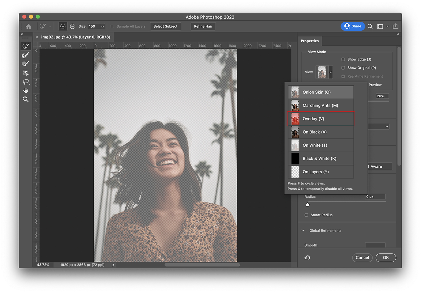Screen dimensions: 422x293
Task: Select the Refine Edge Brush tool
Action: point(25,55)
